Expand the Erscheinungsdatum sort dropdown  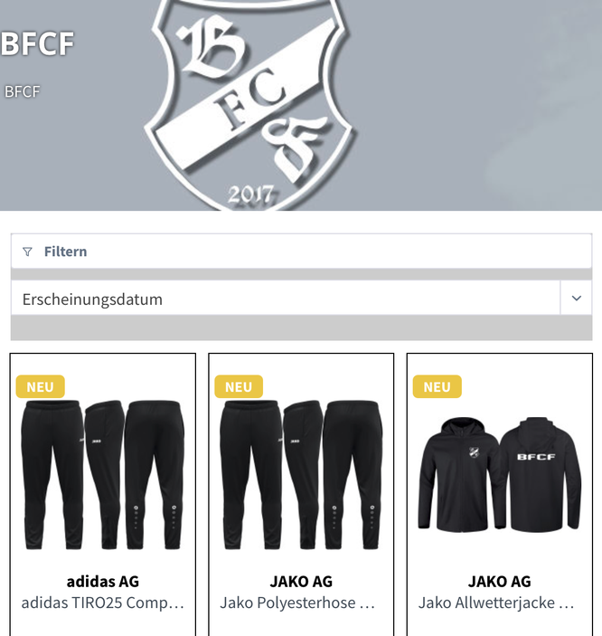pos(301,299)
